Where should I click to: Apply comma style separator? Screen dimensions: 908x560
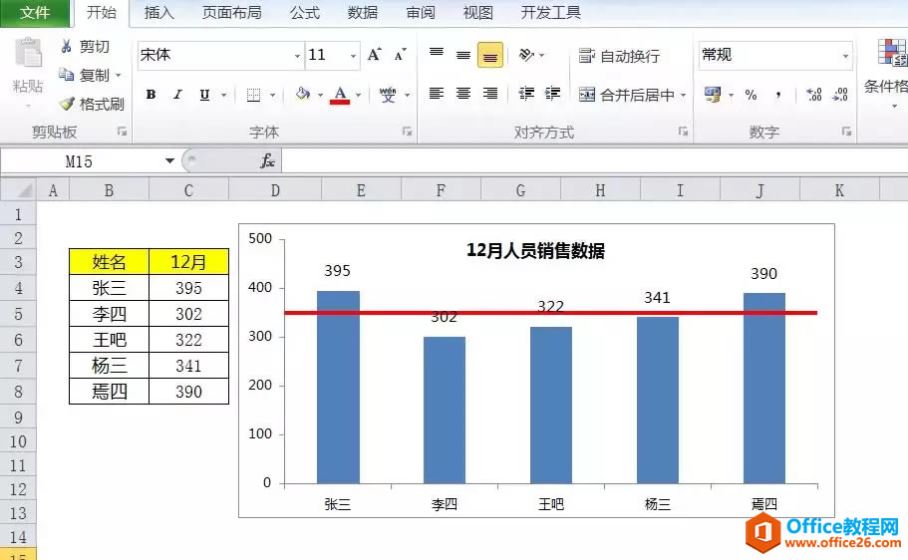pos(778,95)
